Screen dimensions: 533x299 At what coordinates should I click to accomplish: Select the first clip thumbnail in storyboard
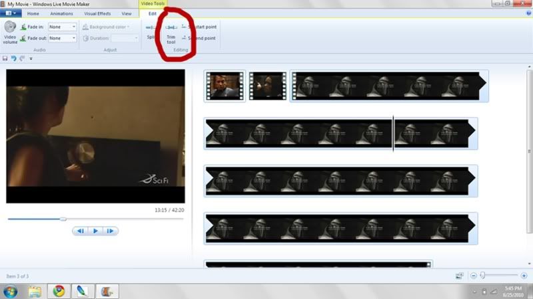(225, 86)
